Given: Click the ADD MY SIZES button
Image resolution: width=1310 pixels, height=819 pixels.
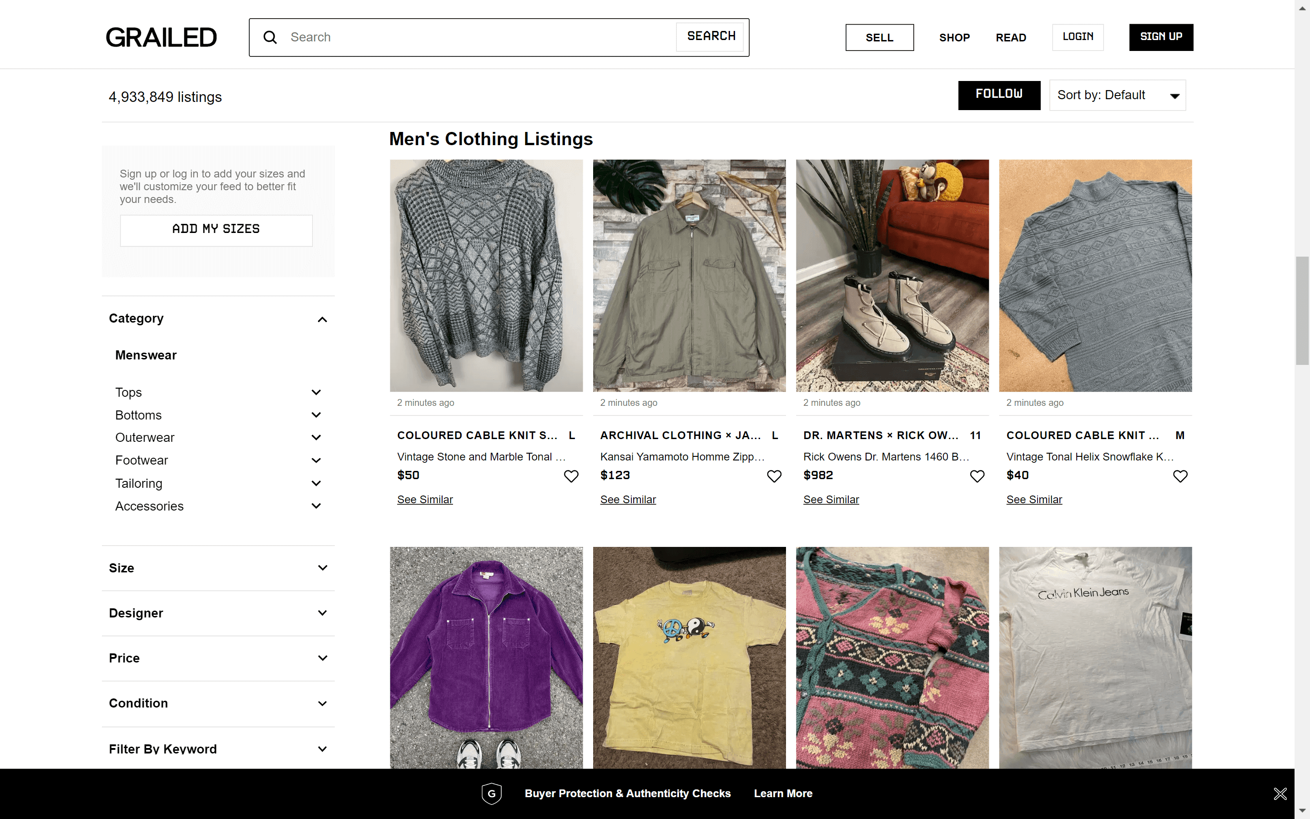Looking at the screenshot, I should [x=216, y=230].
